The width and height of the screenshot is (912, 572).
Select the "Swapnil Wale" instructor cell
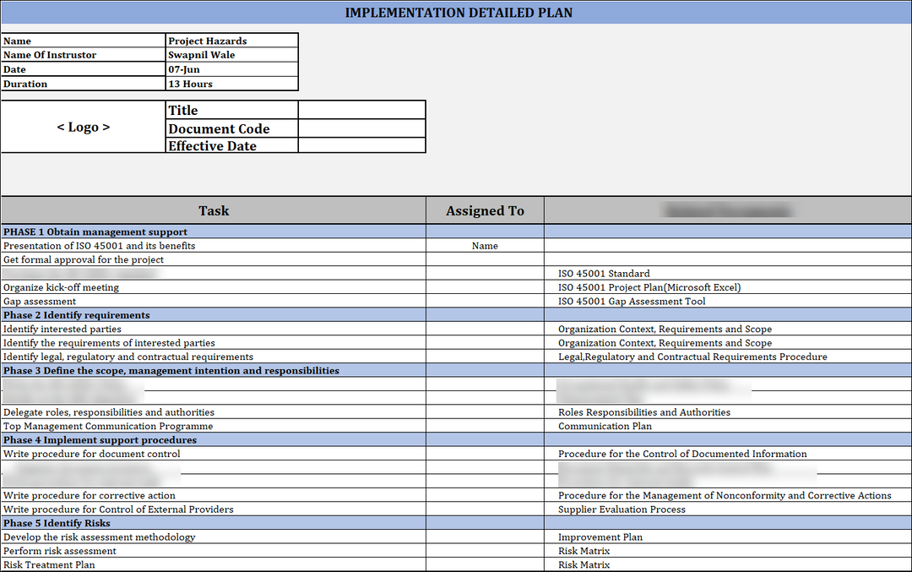(231, 55)
